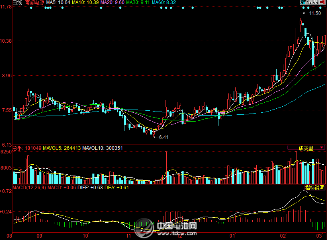This screenshot has height=240, width=327.
Task: Click the rightmost cyan diamond info marker
Action: tap(320, 8)
